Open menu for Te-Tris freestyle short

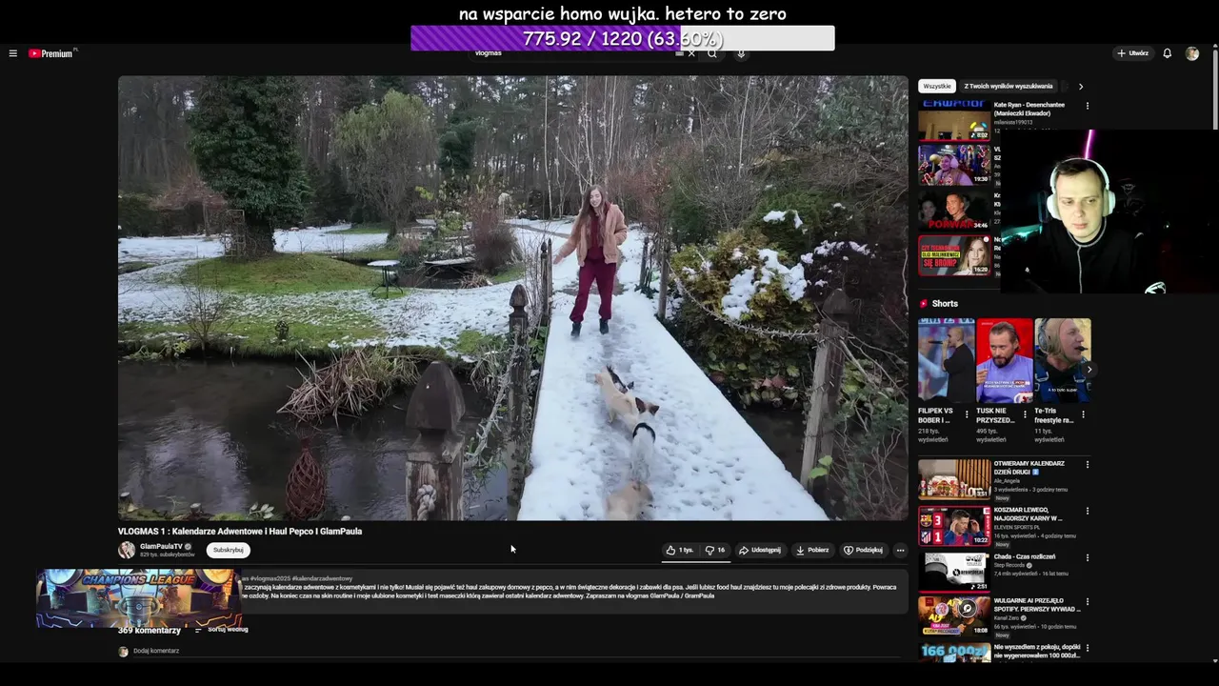tap(1083, 414)
